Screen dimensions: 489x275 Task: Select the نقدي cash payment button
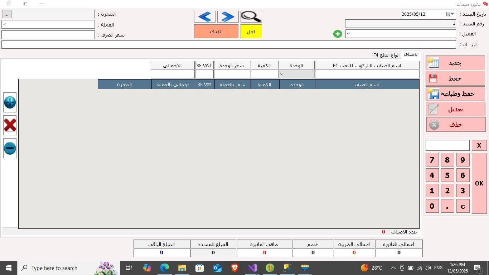(216, 32)
